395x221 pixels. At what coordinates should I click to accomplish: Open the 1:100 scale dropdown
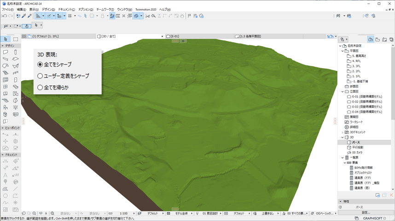(124, 214)
